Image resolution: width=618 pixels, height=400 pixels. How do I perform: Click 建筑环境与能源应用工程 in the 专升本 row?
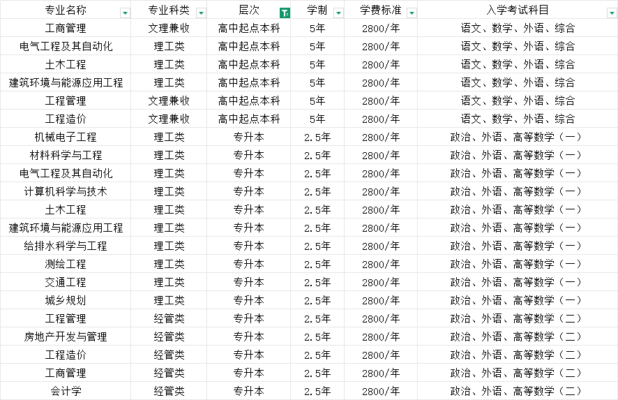point(66,228)
